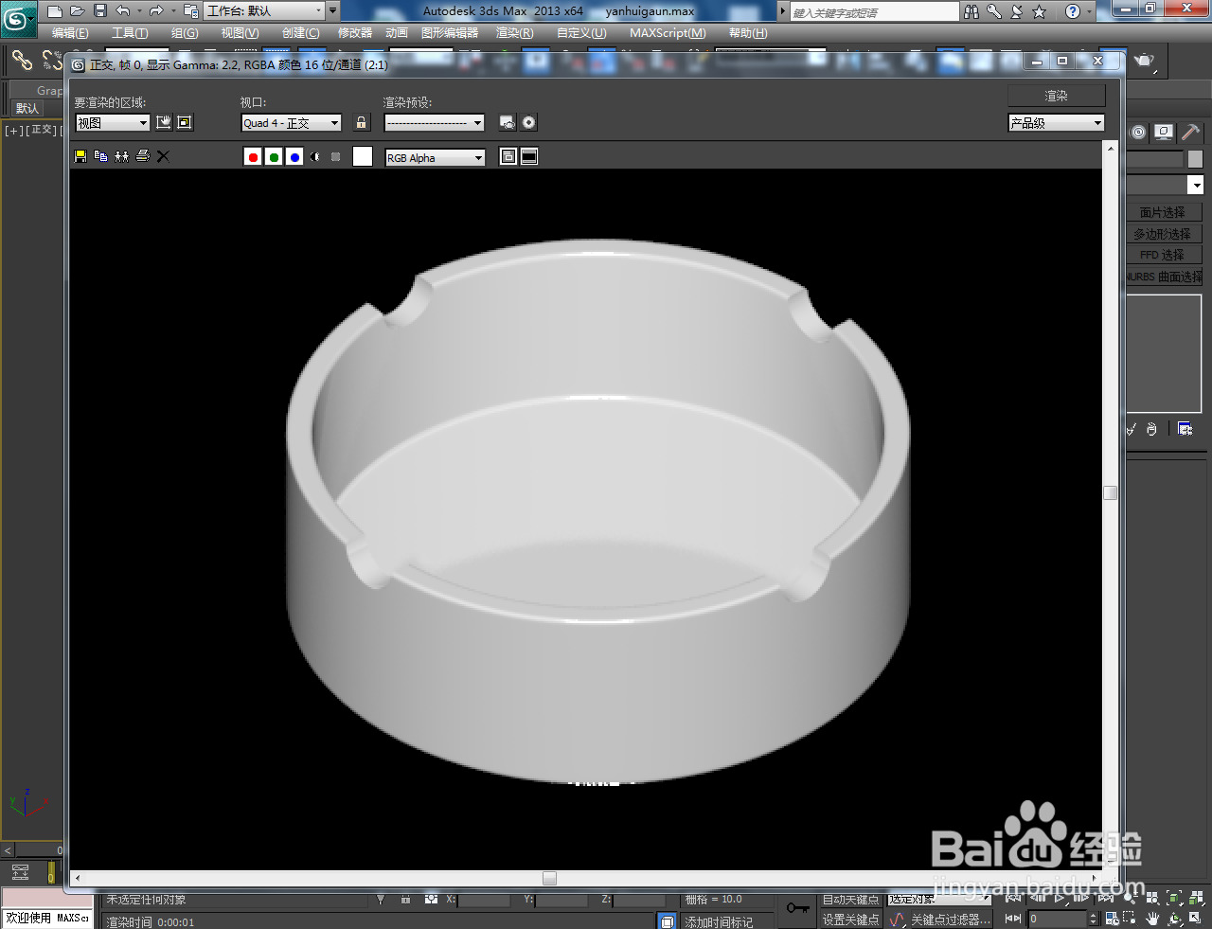Open the selected object key filter dropdown
The width and height of the screenshot is (1212, 929).
coord(938,899)
